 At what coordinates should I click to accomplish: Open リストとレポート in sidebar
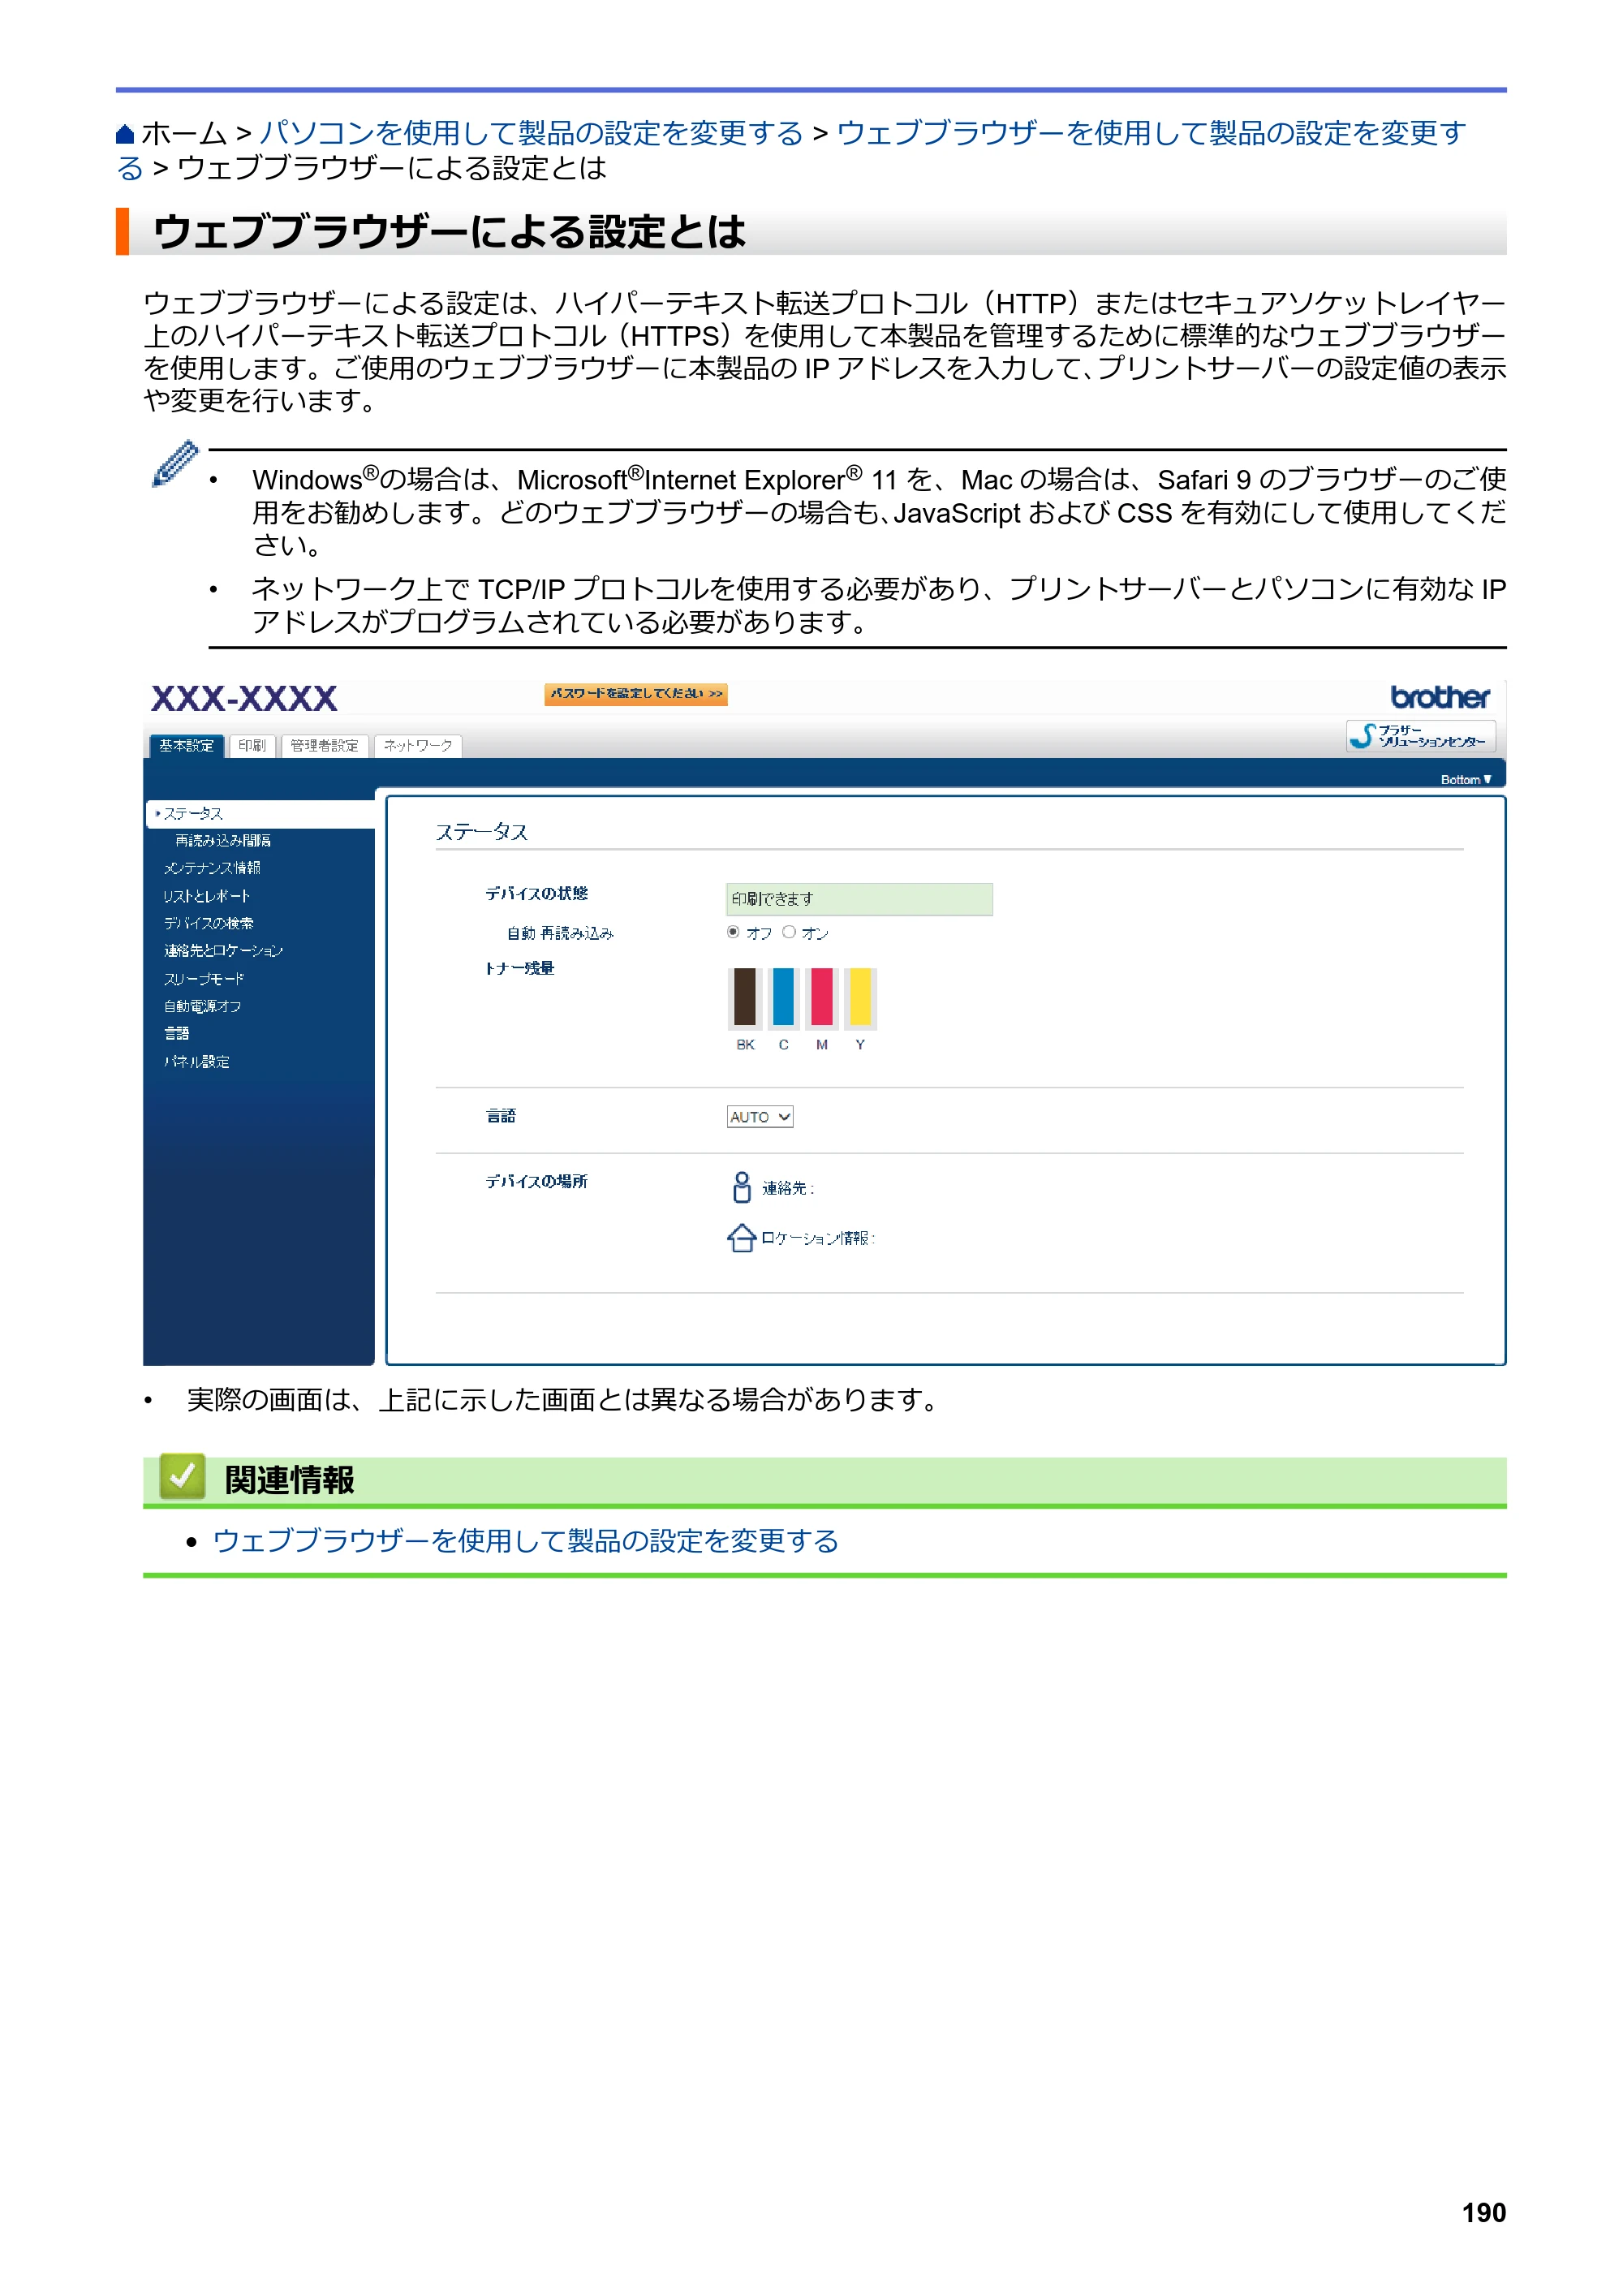pos(207,896)
